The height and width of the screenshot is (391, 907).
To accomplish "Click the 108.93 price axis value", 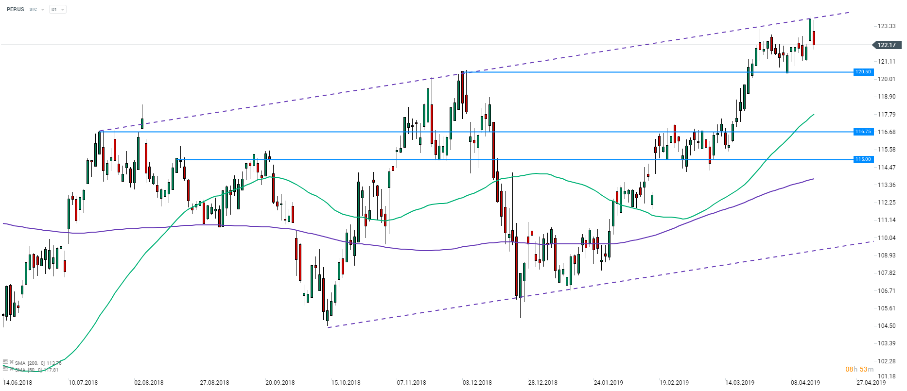I will (x=887, y=255).
